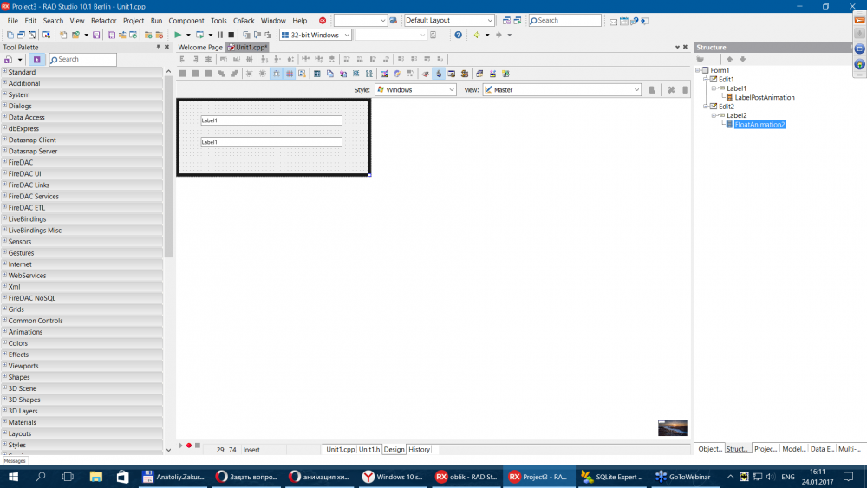Click the orange arrow button on the side recorder bar

(860, 20)
